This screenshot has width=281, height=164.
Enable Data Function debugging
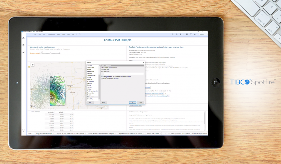click(x=102, y=78)
